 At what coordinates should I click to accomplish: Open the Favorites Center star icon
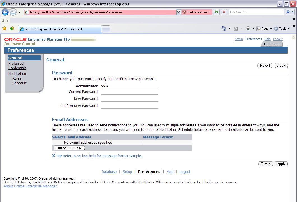pos(4,29)
